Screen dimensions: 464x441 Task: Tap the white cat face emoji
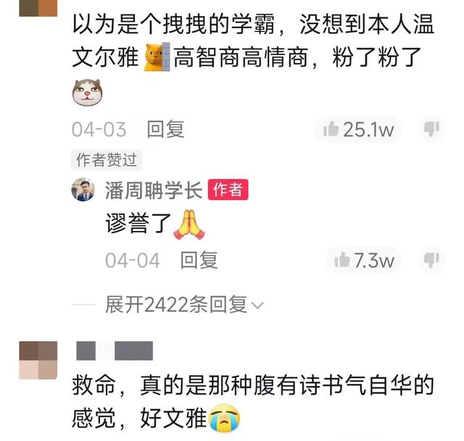coord(87,93)
